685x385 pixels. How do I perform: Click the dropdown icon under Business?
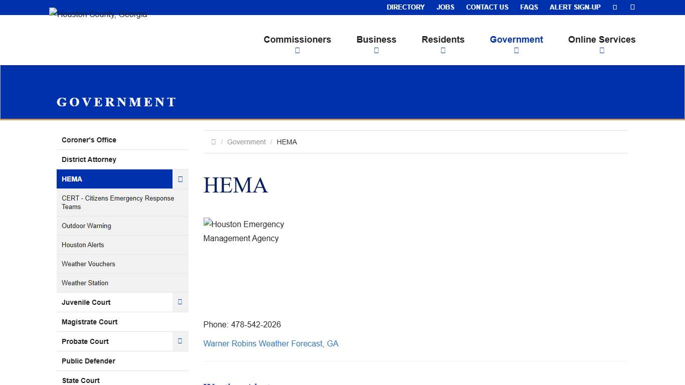[377, 50]
